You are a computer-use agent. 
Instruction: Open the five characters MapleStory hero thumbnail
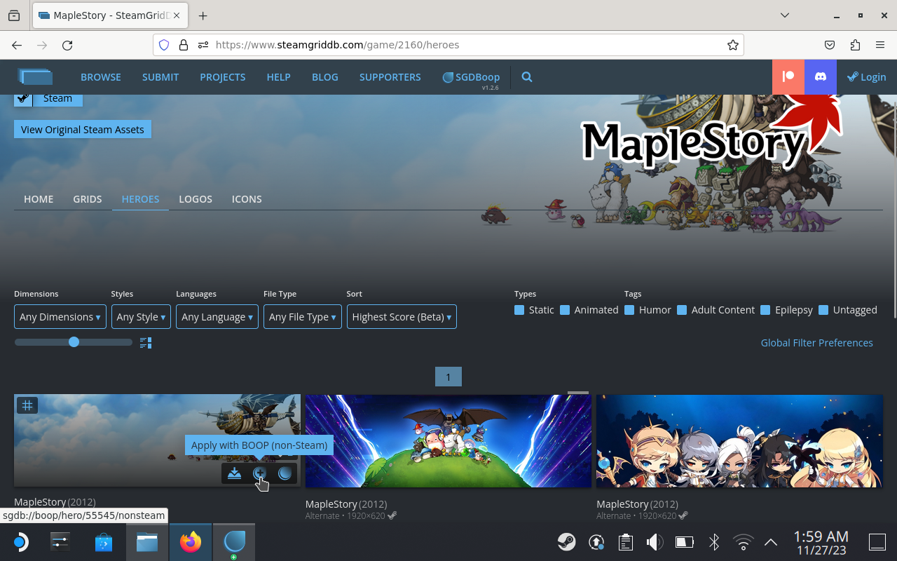coord(739,441)
